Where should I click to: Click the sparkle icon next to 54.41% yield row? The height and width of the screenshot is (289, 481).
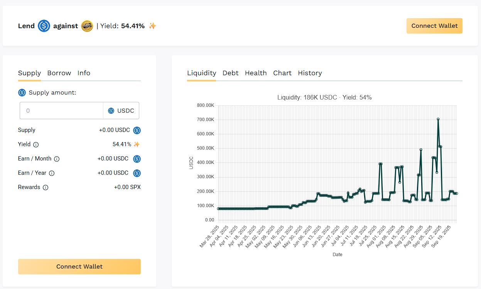pyautogui.click(x=137, y=144)
